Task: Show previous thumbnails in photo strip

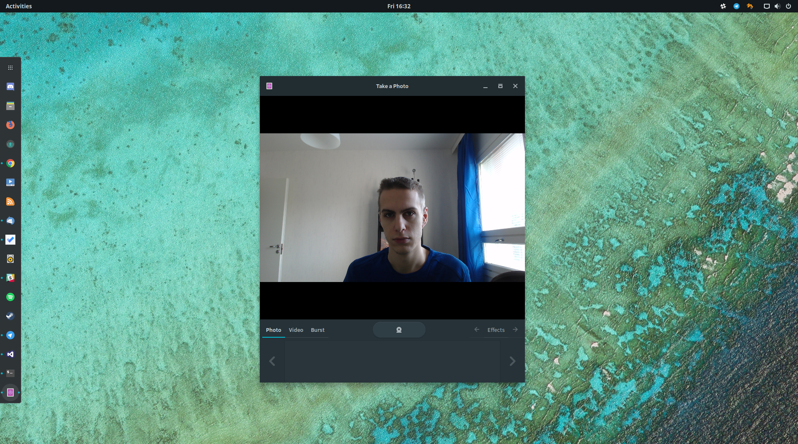Action: [272, 361]
